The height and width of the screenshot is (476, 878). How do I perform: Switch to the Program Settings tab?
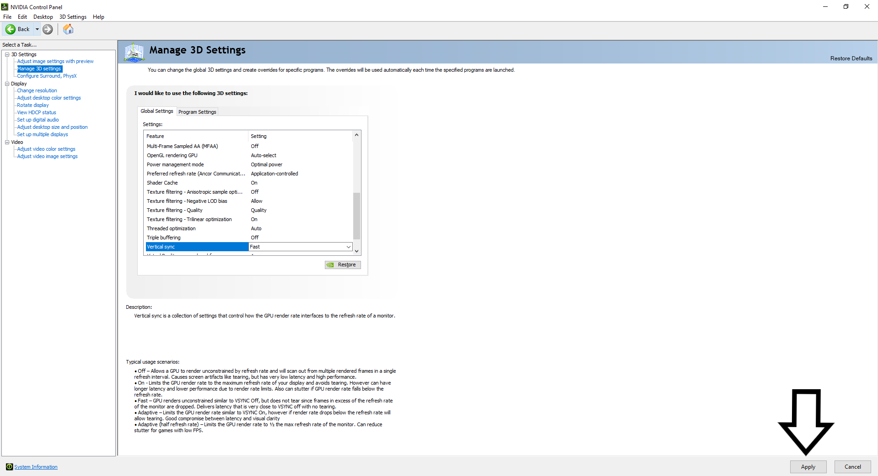pos(197,112)
